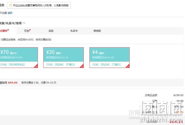The height and width of the screenshot is (125, 185).
Task: Click the 有效期至2024-11-03 expiry text
Action: coord(103,57)
